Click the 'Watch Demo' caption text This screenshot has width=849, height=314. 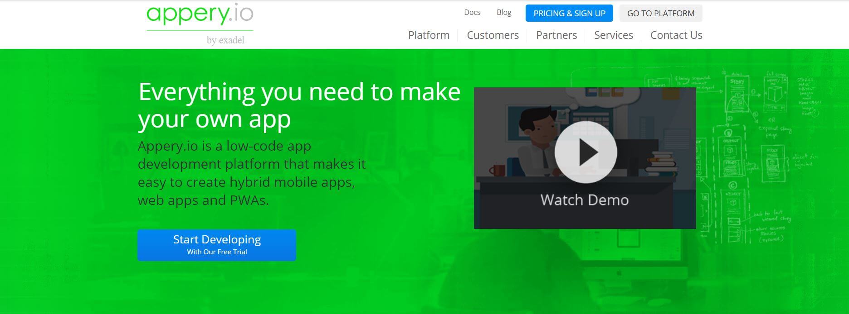pos(585,200)
